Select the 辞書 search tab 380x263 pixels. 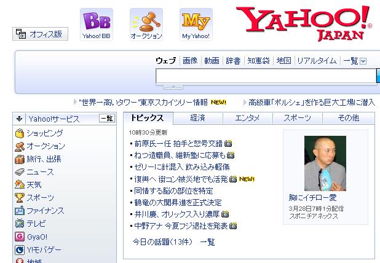click(233, 61)
